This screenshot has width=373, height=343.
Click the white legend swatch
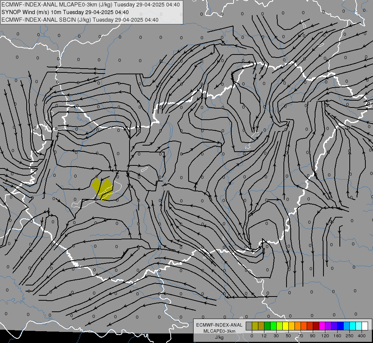(365, 326)
